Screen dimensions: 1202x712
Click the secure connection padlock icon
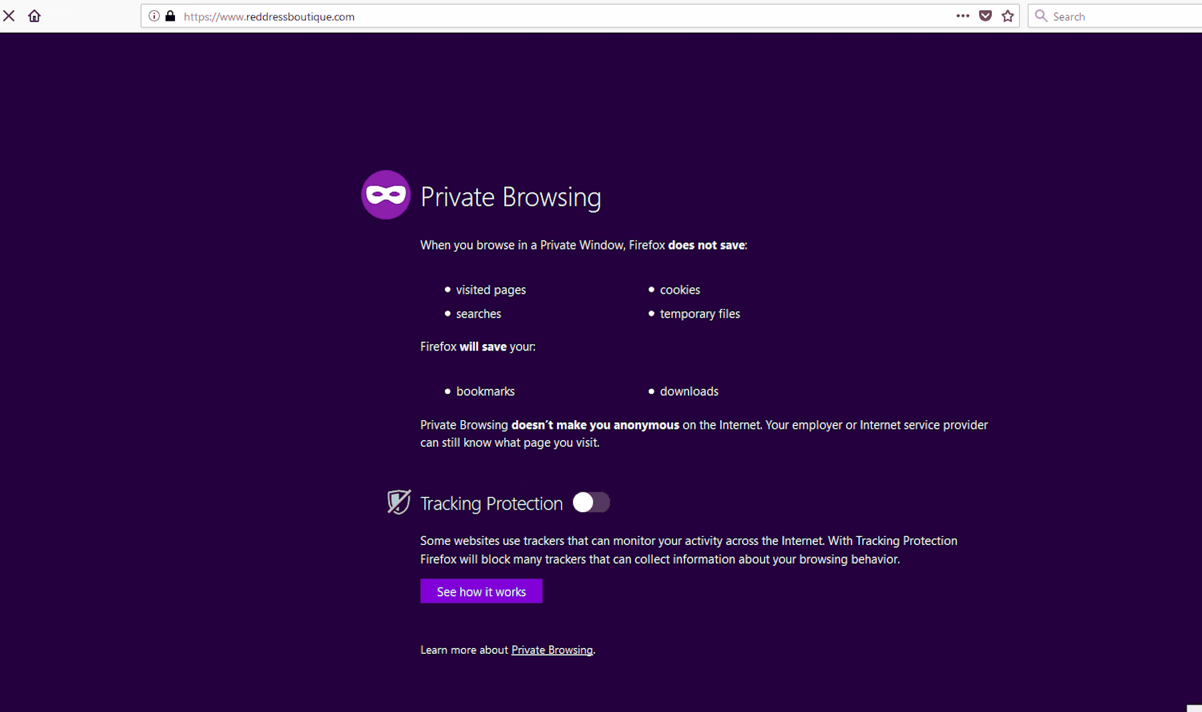click(170, 16)
